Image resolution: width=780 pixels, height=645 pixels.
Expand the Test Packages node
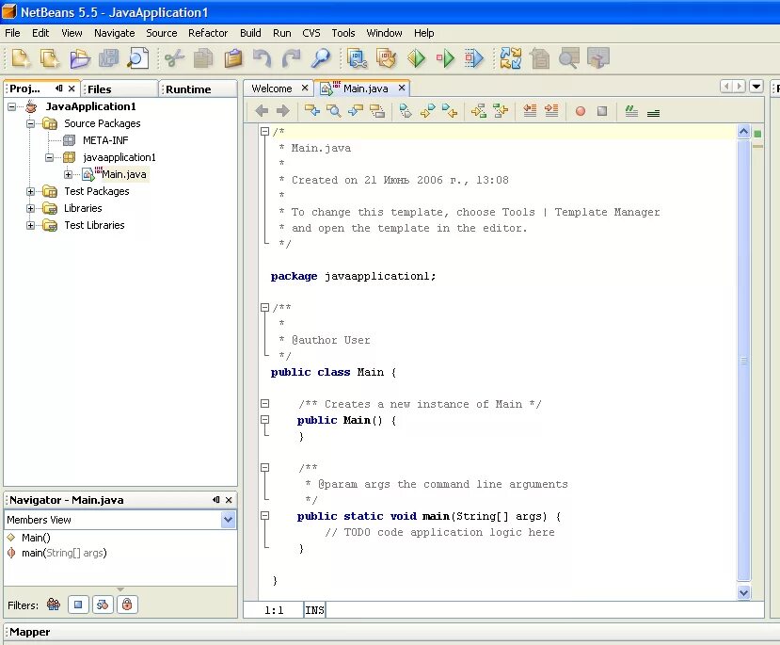click(30, 191)
